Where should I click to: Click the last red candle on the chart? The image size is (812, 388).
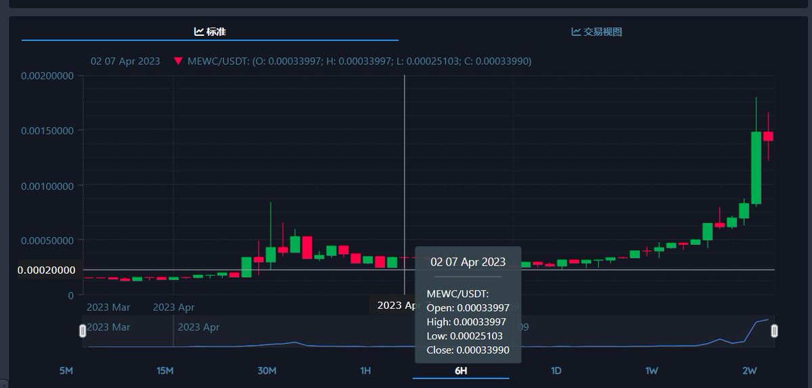coord(768,136)
